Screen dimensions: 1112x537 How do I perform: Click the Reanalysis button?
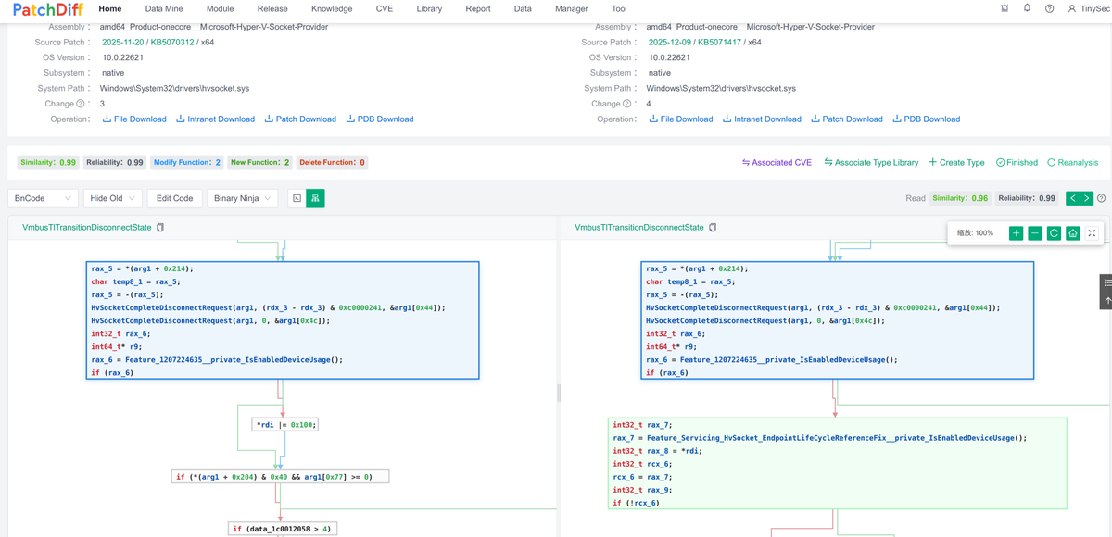tap(1072, 162)
